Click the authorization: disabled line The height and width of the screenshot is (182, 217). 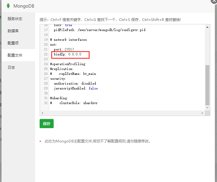tap(75, 83)
